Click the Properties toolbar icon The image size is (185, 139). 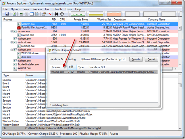coord(44,14)
